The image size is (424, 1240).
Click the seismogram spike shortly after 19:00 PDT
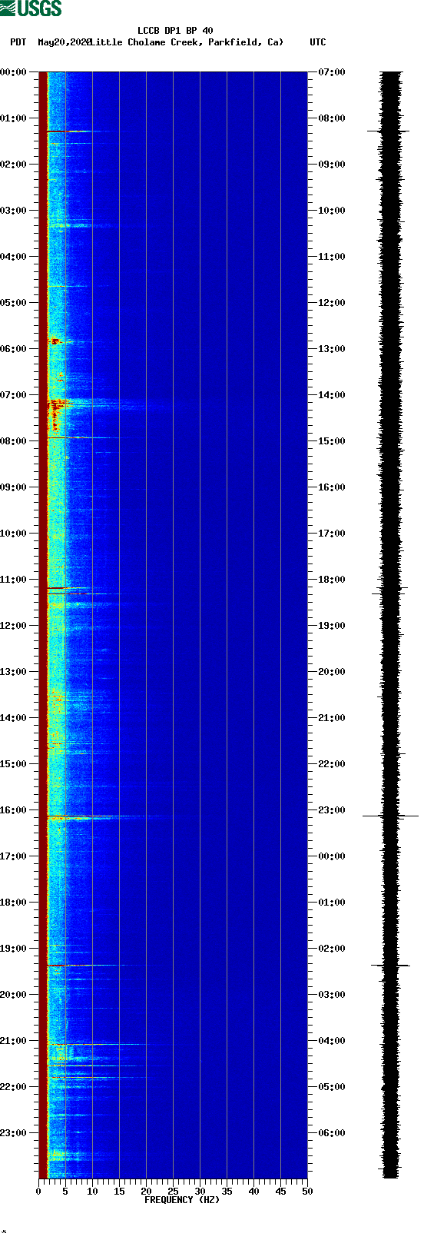coord(390,965)
